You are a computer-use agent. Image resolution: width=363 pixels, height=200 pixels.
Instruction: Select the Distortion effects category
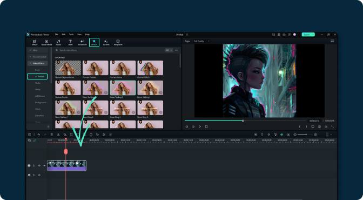tap(39, 116)
